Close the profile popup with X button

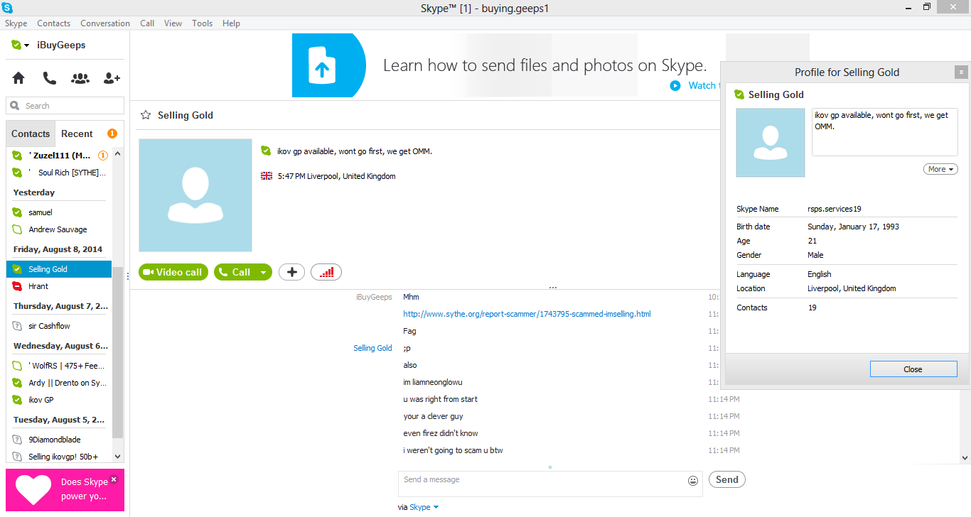(x=961, y=72)
